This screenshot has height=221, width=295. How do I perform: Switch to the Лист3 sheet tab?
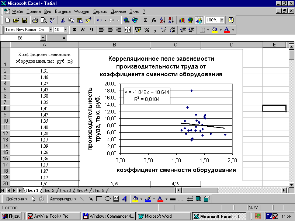pos(65,190)
